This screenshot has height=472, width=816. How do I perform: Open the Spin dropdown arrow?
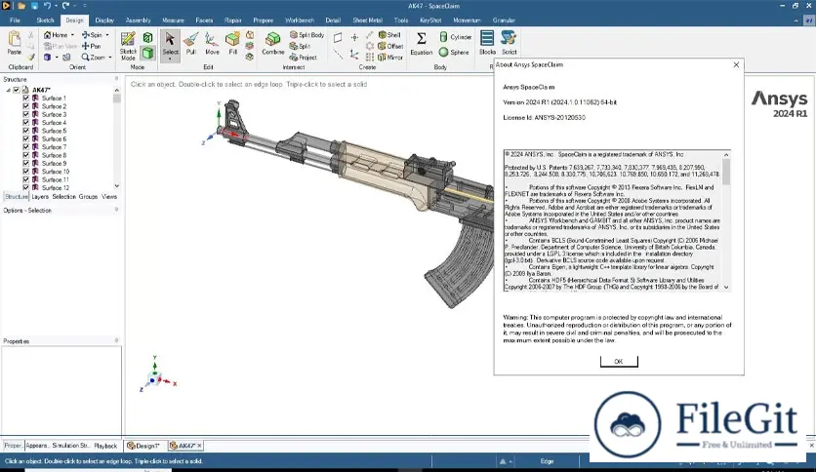[107, 35]
